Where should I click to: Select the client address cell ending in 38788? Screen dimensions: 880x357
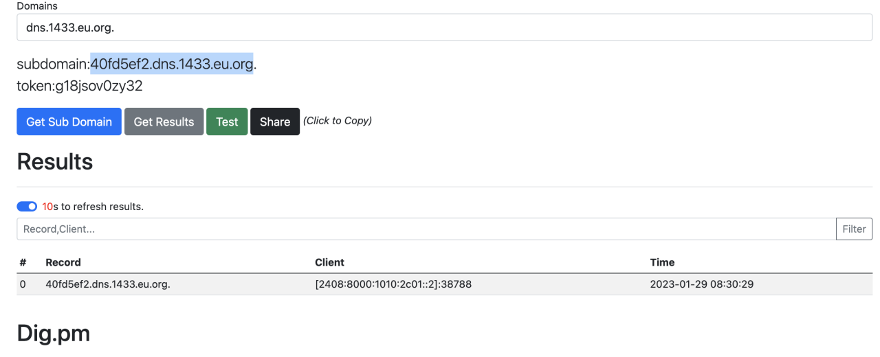click(393, 284)
